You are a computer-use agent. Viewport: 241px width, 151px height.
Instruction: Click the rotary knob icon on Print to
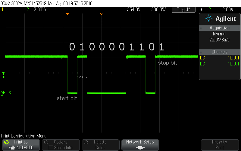tap(6, 142)
